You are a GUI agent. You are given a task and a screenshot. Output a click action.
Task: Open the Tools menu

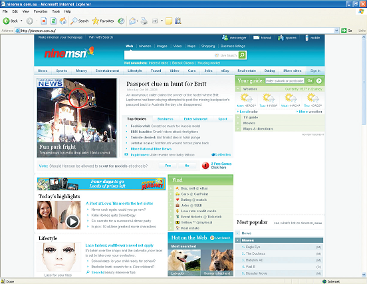(56, 11)
